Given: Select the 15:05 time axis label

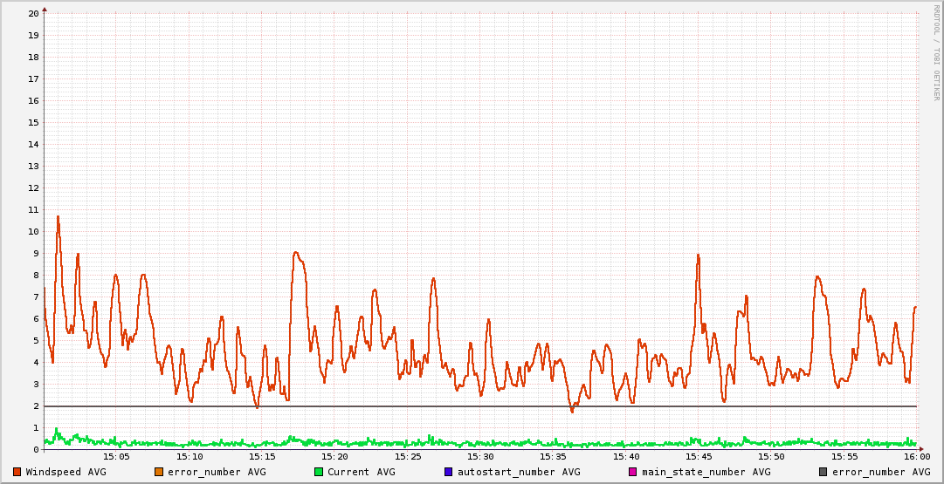Looking at the screenshot, I should [116, 457].
